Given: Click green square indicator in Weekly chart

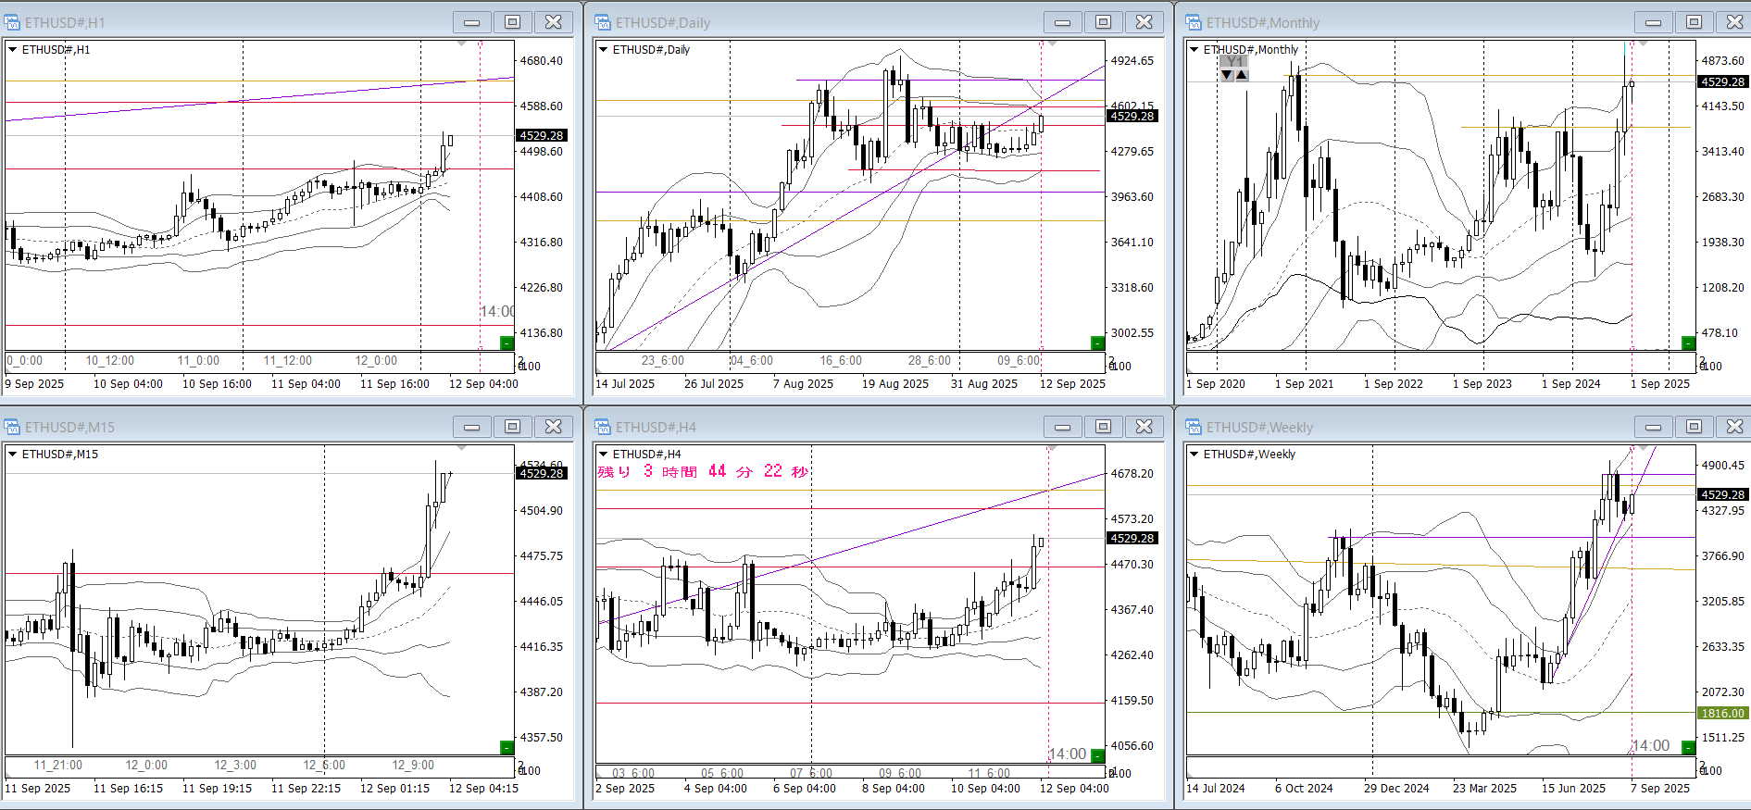Looking at the screenshot, I should click(x=1688, y=747).
